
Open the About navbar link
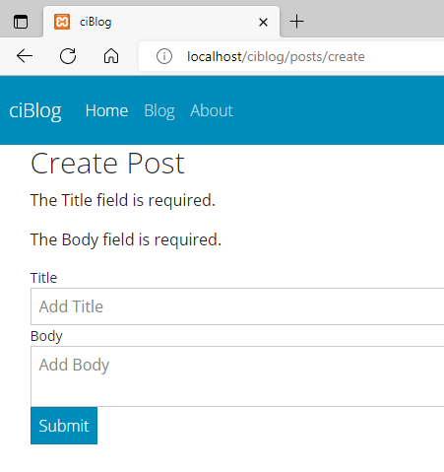[x=212, y=110]
